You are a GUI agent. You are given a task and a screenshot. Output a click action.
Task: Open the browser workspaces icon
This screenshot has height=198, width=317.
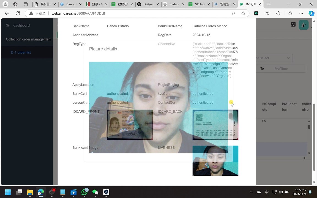[15, 4]
